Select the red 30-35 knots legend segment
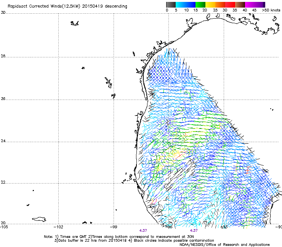This screenshot has height=247, width=282. [230, 5]
